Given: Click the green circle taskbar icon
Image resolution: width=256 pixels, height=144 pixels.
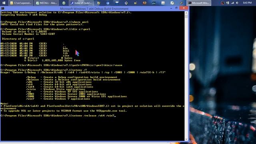Looking at the screenshot, I should point(64,3).
